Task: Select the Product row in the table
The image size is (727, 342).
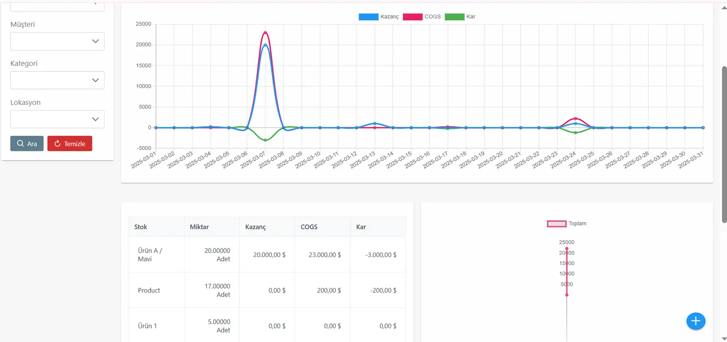Action: [267, 290]
